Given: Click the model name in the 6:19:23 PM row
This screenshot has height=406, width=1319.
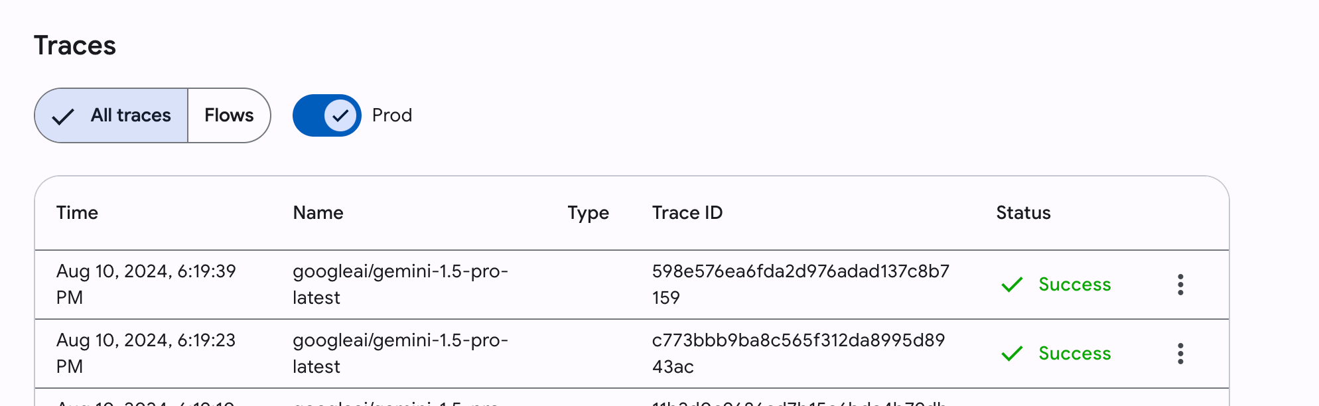Looking at the screenshot, I should pyautogui.click(x=399, y=353).
